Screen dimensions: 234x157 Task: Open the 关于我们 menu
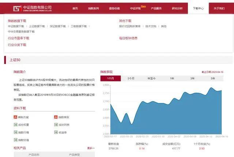pos(219,8)
